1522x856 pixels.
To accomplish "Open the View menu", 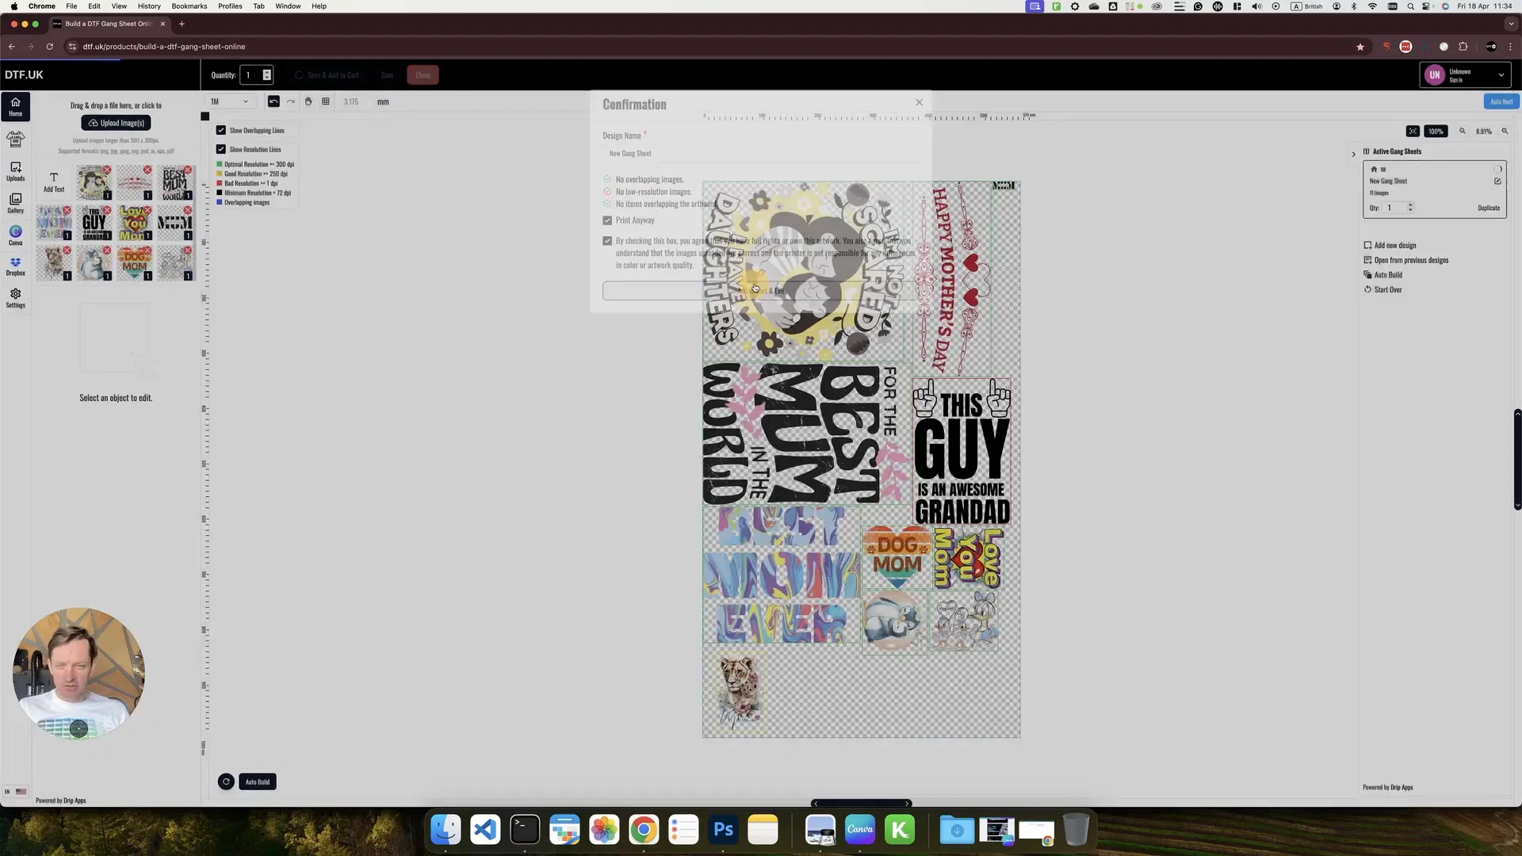I will tap(119, 6).
